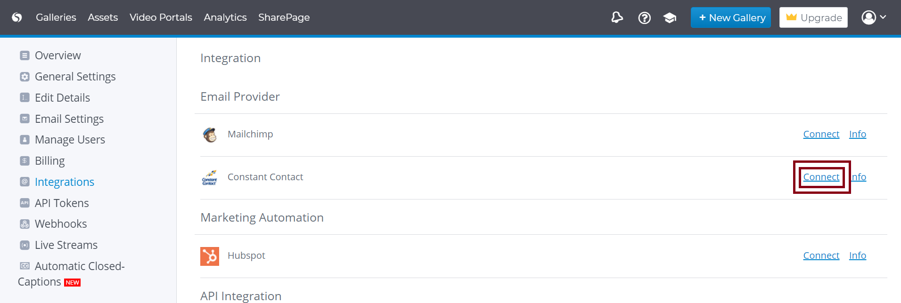901x303 pixels.
Task: Click the Webhooks sidebar icon
Action: point(25,224)
